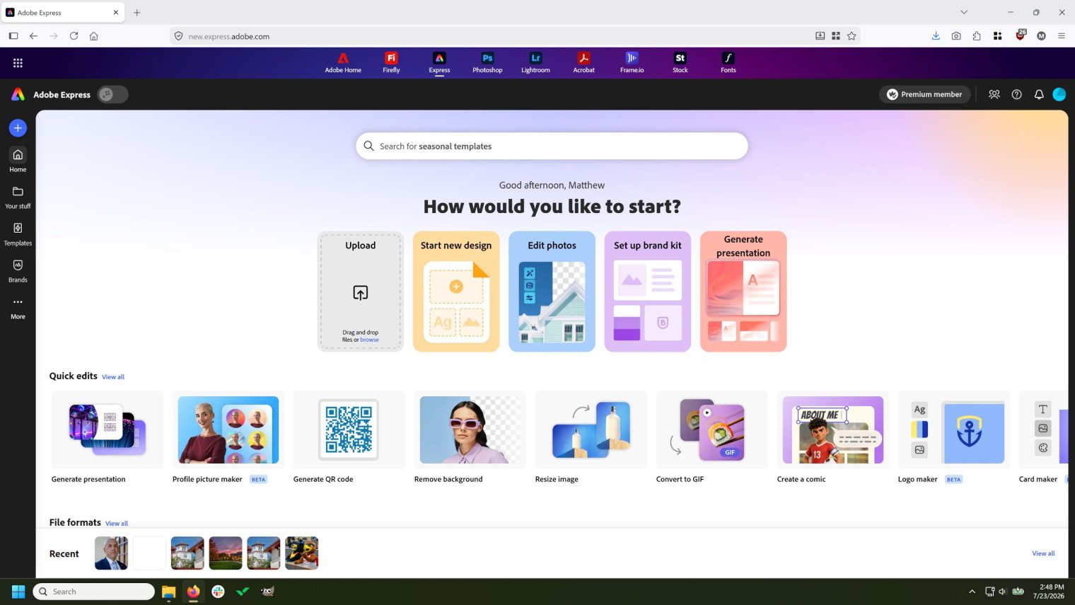Click the Premium member badge
Viewport: 1075px width, 605px height.
click(x=924, y=94)
